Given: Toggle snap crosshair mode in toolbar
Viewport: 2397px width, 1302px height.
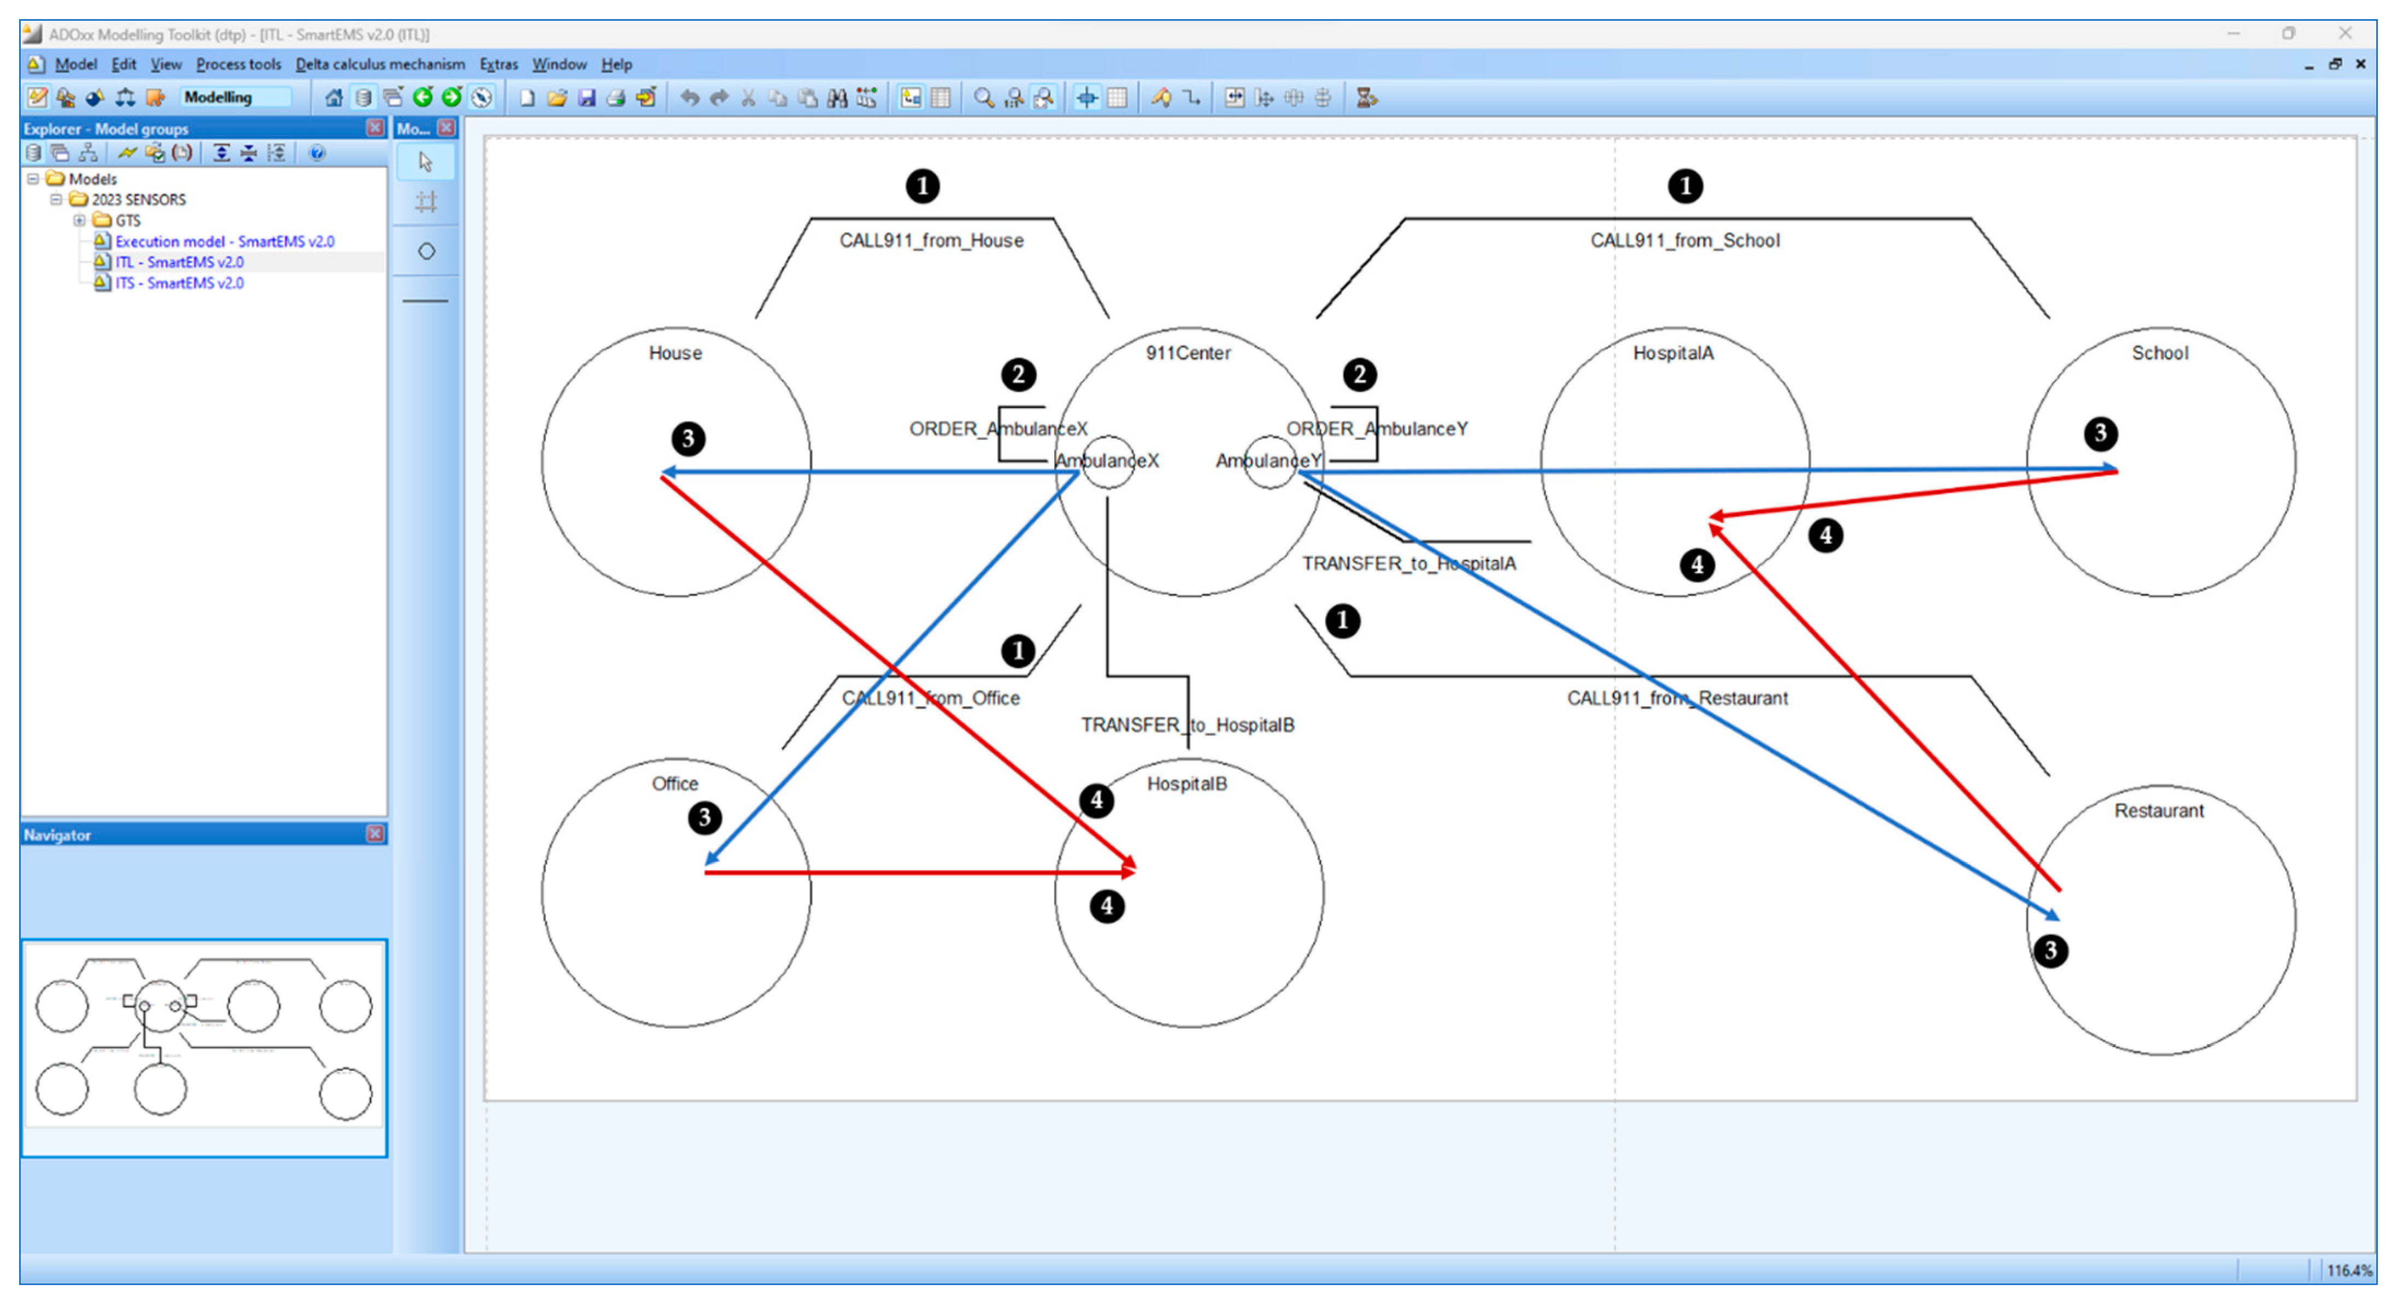Looking at the screenshot, I should [1087, 98].
